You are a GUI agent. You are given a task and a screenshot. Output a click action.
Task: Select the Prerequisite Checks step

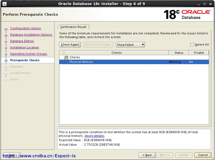click(x=25, y=60)
